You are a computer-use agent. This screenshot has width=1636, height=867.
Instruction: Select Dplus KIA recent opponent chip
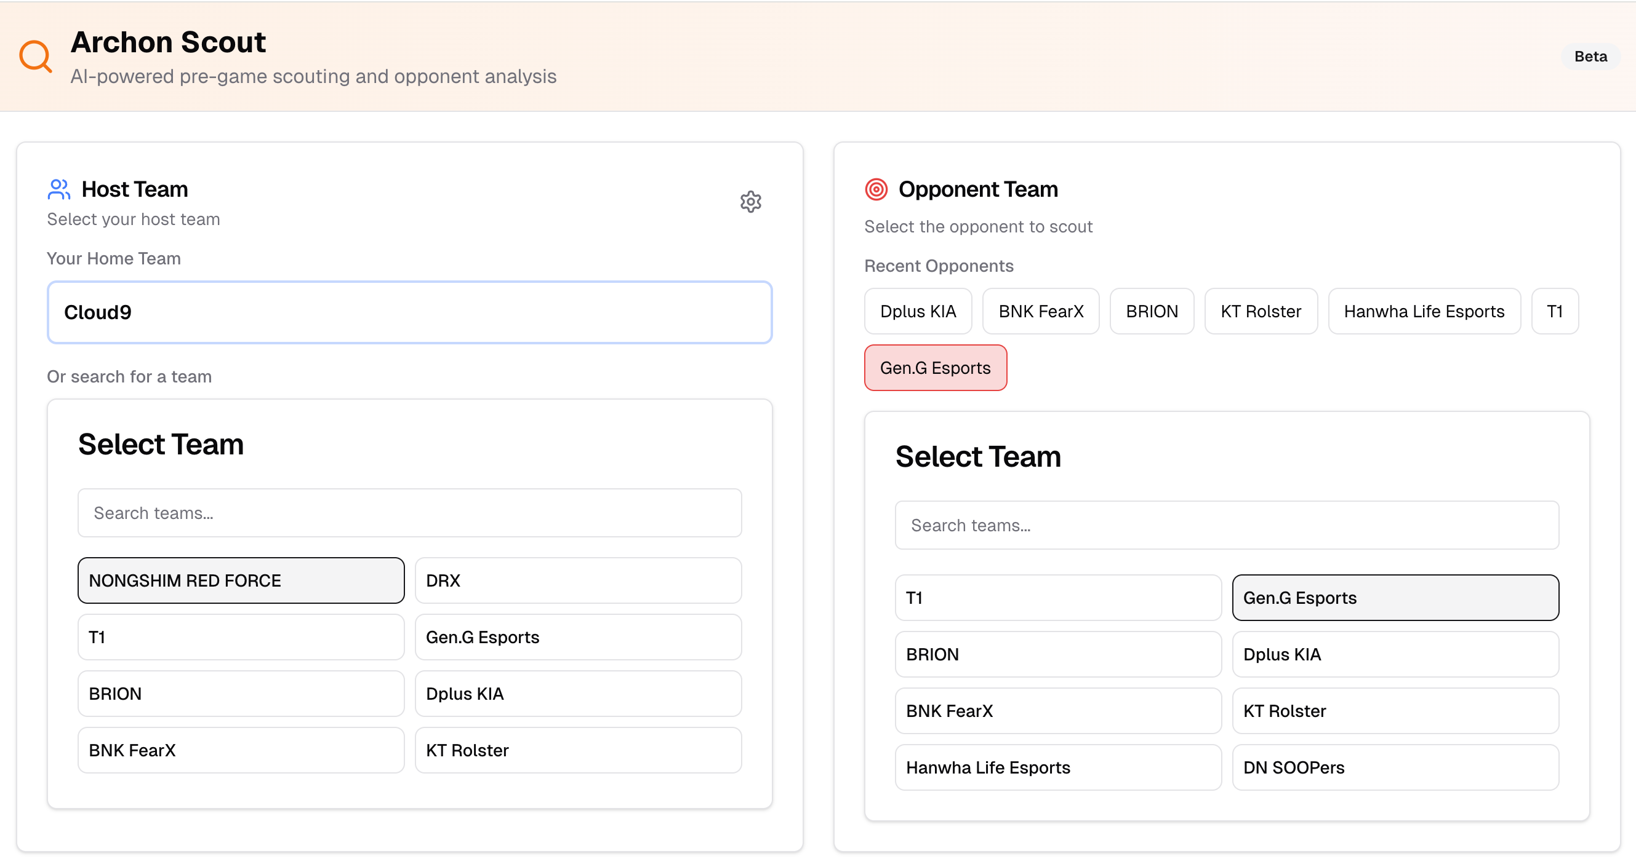pyautogui.click(x=917, y=311)
